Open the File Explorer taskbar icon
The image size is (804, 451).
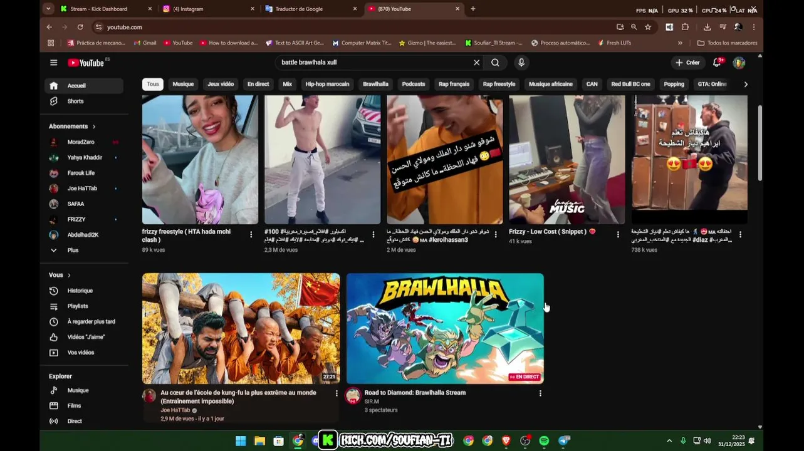point(259,441)
